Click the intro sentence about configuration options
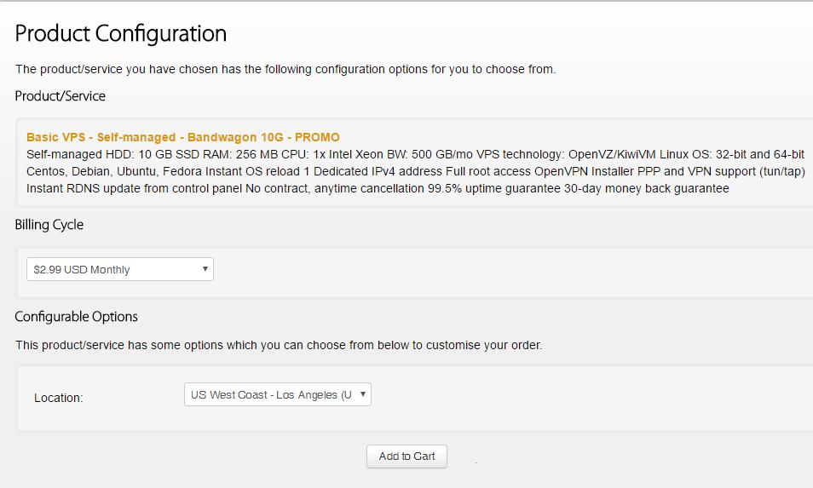The width and height of the screenshot is (813, 488). pyautogui.click(x=285, y=69)
